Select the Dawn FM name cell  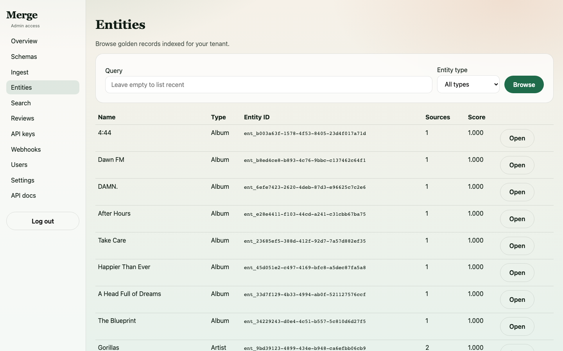coord(111,160)
